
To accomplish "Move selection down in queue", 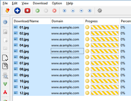I will [x=81, y=11].
